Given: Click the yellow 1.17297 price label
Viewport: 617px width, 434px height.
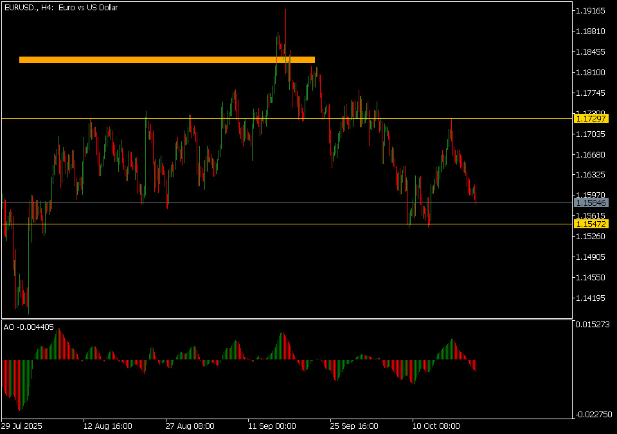Looking at the screenshot, I should tap(591, 119).
